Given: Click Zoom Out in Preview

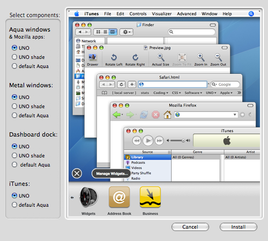Looking at the screenshot, I should point(218,60).
